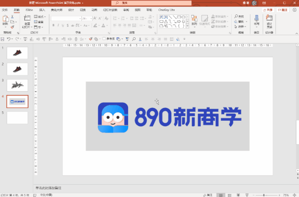
Task: Clear all formatting icon
Action: tap(106, 18)
